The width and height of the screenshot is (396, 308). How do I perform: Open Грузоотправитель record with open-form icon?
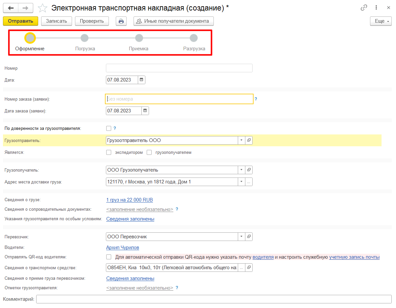point(249,140)
